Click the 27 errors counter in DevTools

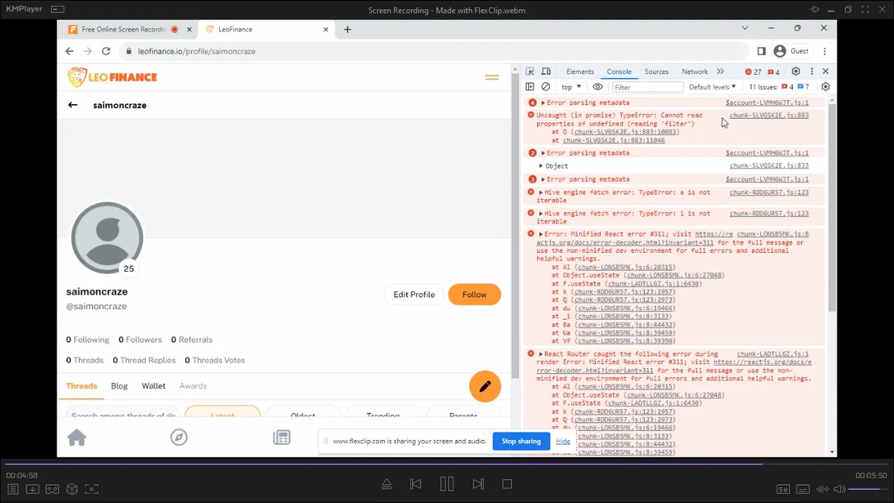(753, 72)
